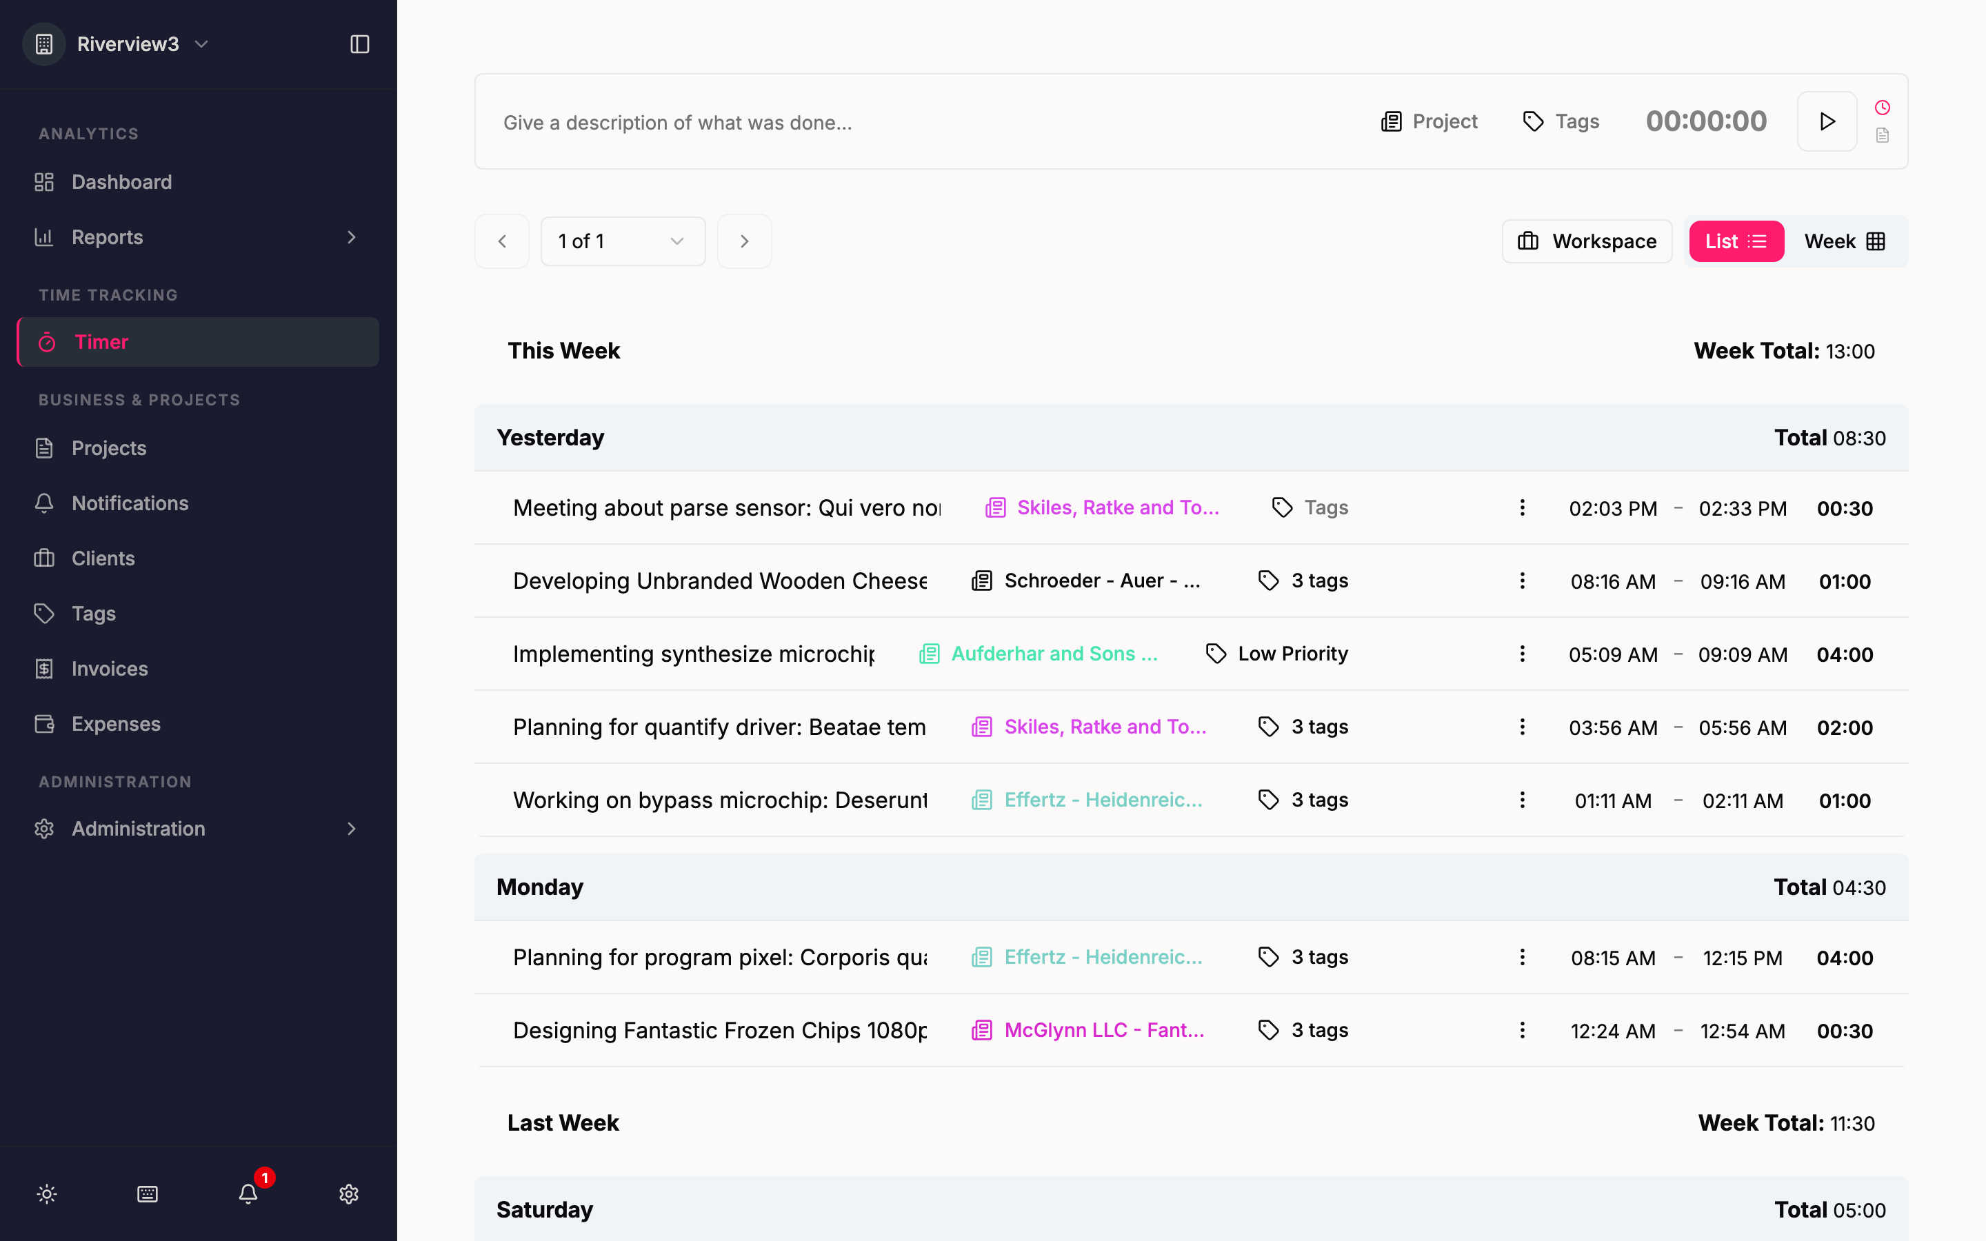This screenshot has width=1986, height=1241.
Task: Click Skiles, Ratke project on Meeting entry
Action: [x=1102, y=508]
